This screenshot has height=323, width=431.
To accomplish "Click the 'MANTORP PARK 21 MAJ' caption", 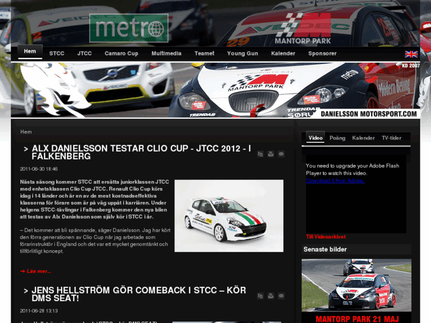I will pyautogui.click(x=357, y=319).
